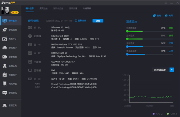Click the 温度监控 heading
The height and width of the screenshot is (117, 180).
[132, 22]
